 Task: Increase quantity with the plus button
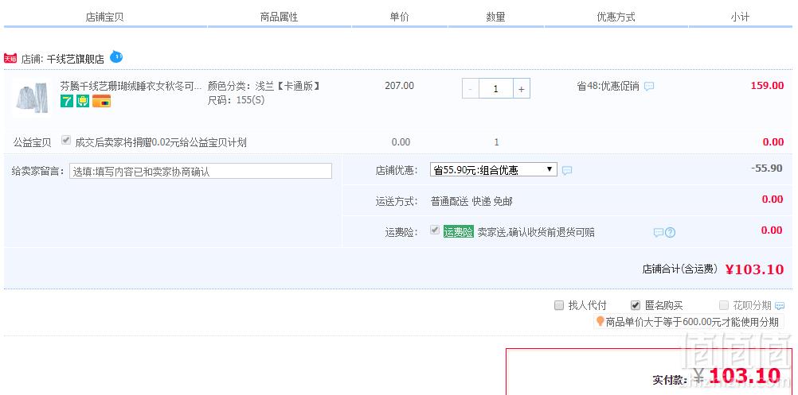pyautogui.click(x=521, y=89)
